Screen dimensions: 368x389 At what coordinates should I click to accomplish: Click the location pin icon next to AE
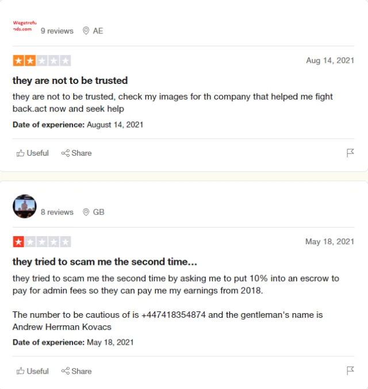86,31
